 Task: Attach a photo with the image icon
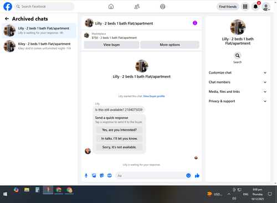[94, 175]
